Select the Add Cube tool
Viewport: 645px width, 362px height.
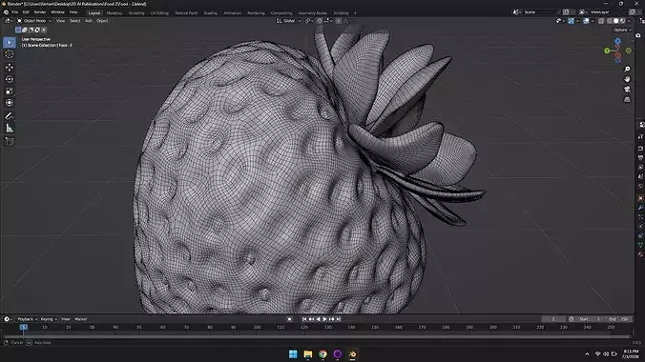10,141
